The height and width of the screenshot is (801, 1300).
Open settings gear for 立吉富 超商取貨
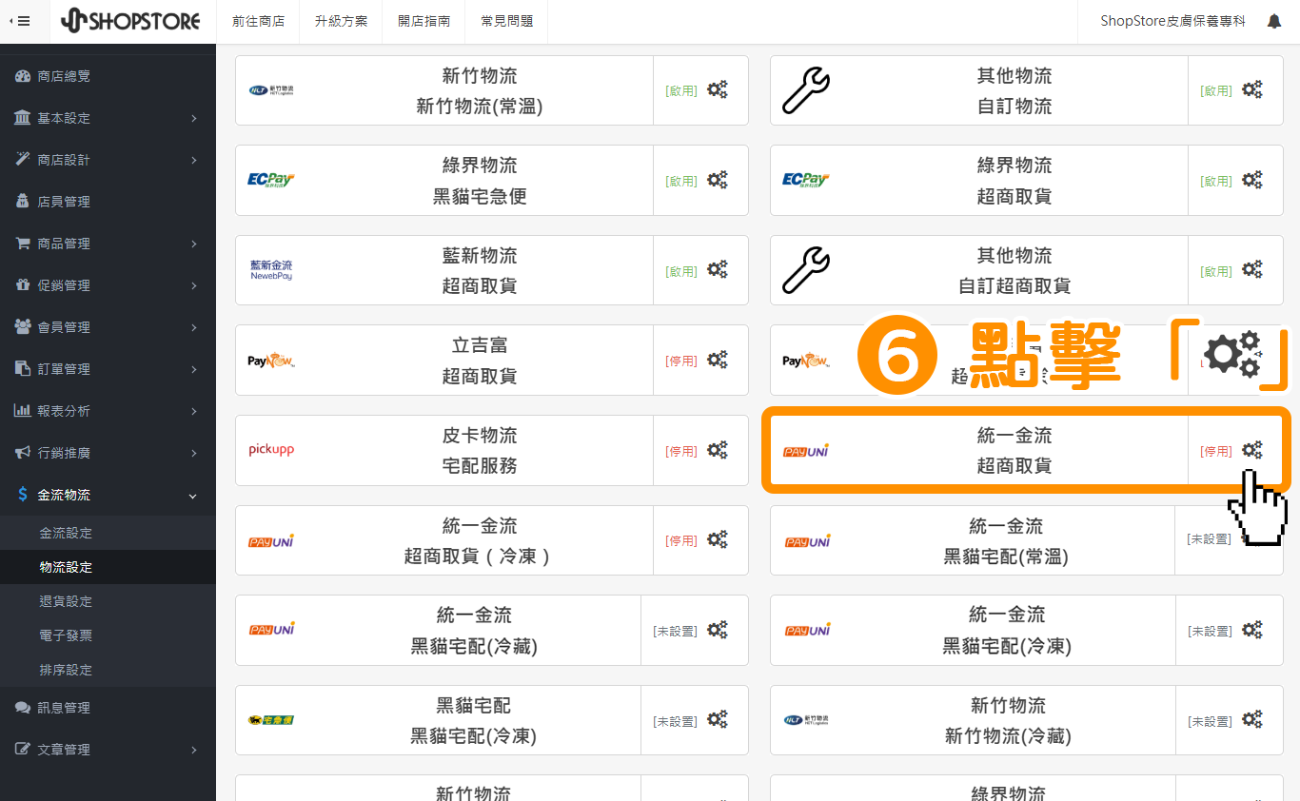point(718,361)
